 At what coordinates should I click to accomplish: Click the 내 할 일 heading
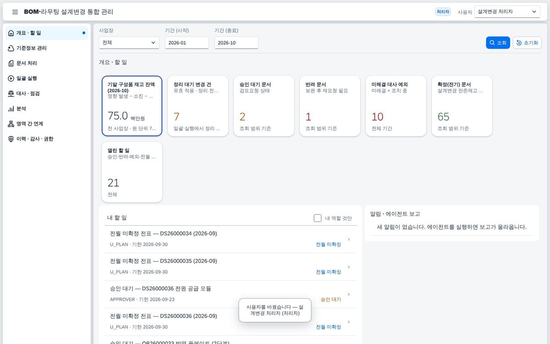pyautogui.click(x=117, y=218)
